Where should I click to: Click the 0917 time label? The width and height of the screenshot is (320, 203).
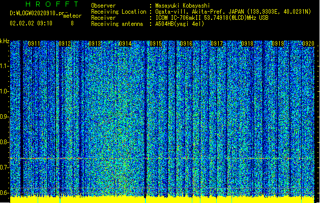pos(217,44)
